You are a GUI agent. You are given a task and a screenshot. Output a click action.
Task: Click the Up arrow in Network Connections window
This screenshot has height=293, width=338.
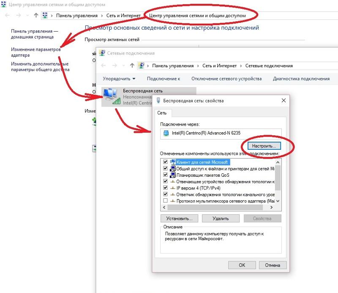pyautogui.click(x=132, y=66)
